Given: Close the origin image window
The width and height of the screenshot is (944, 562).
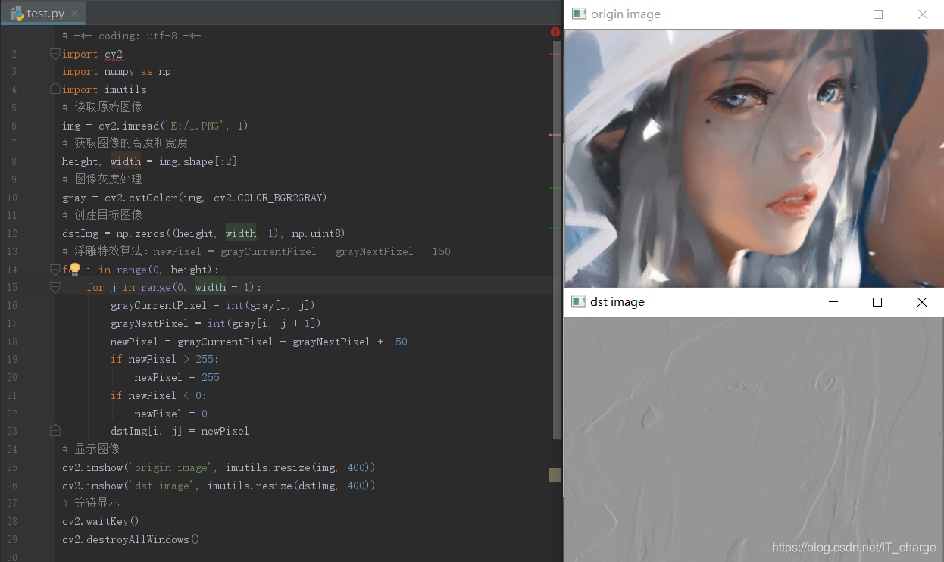Looking at the screenshot, I should tap(922, 14).
